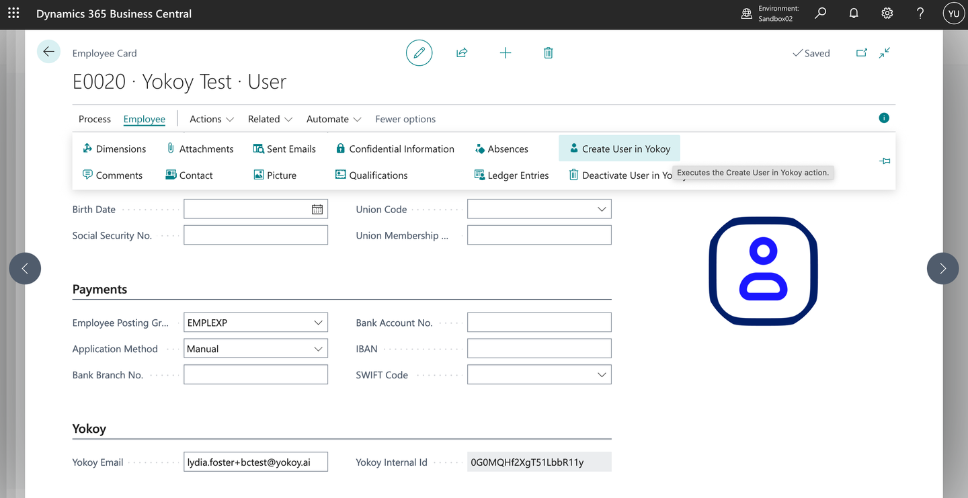Image resolution: width=968 pixels, height=498 pixels.
Task: Open Attachments
Action: [200, 149]
